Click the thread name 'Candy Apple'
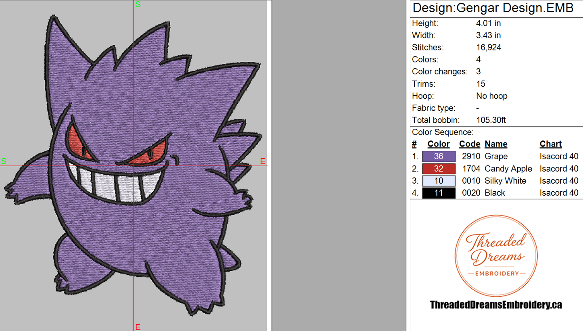Image resolution: width=583 pixels, height=331 pixels. pyautogui.click(x=508, y=169)
